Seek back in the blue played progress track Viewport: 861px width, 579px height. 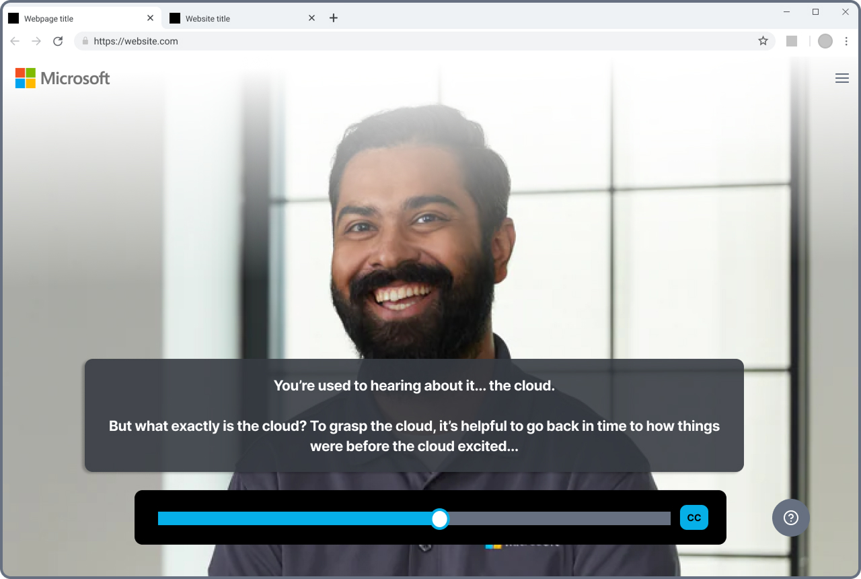294,518
